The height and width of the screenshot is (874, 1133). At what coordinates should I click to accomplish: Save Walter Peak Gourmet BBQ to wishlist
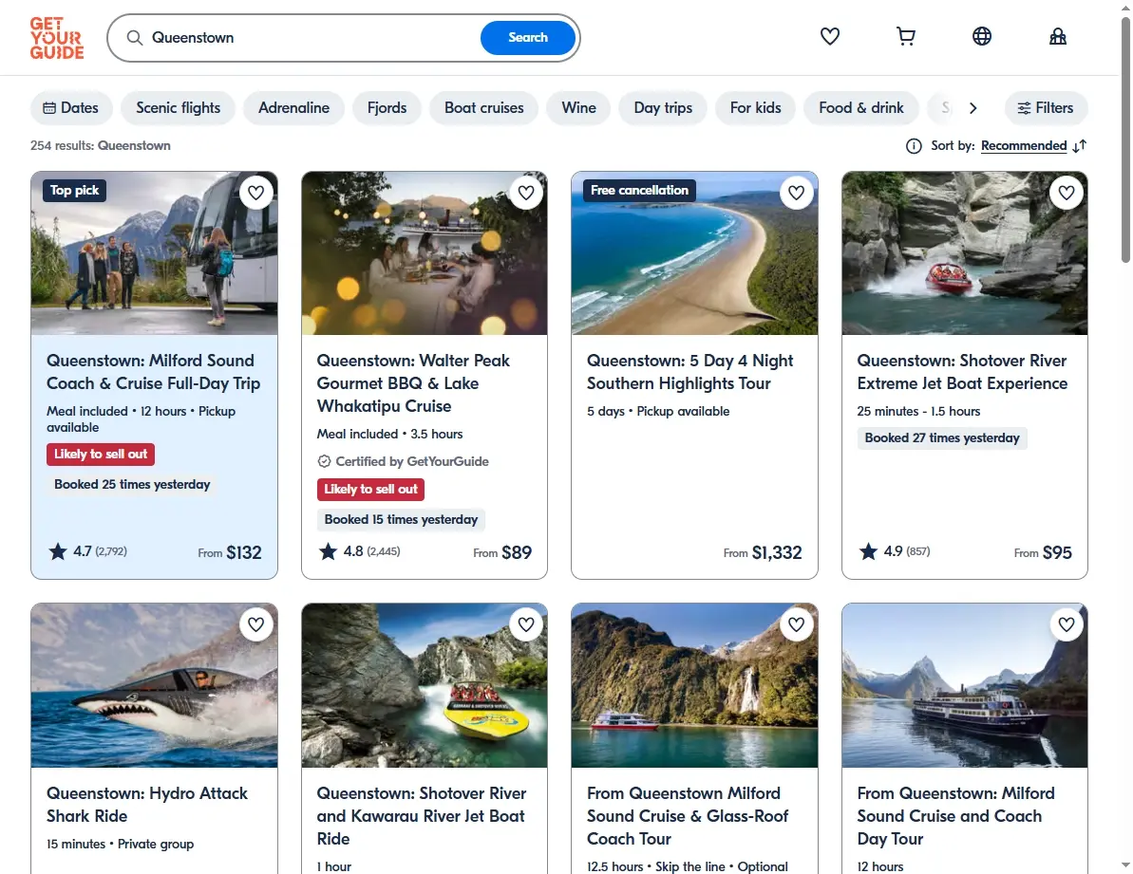(x=526, y=193)
